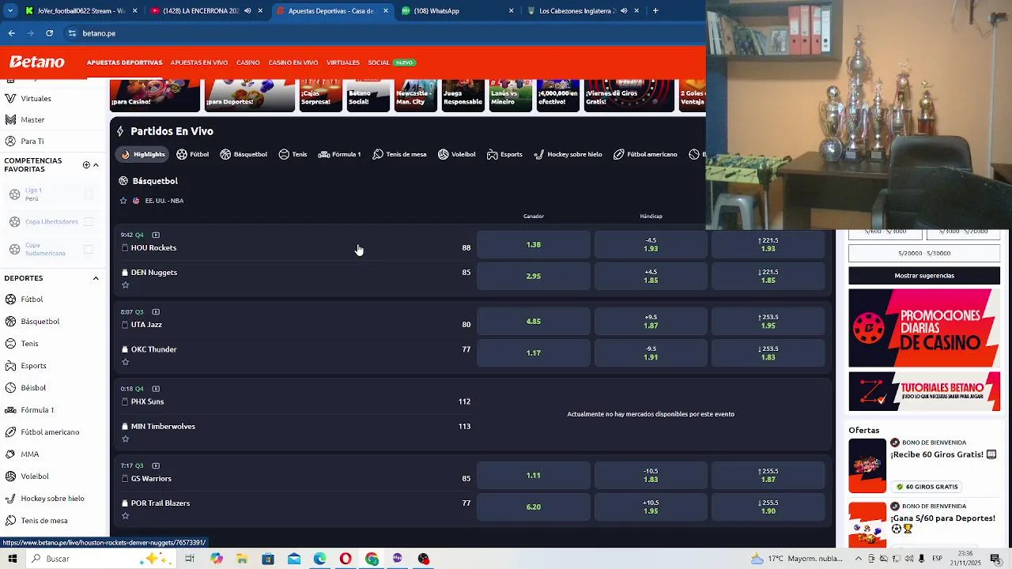Open the Tutoriales Betano banner
1012x569 pixels.
(x=924, y=392)
